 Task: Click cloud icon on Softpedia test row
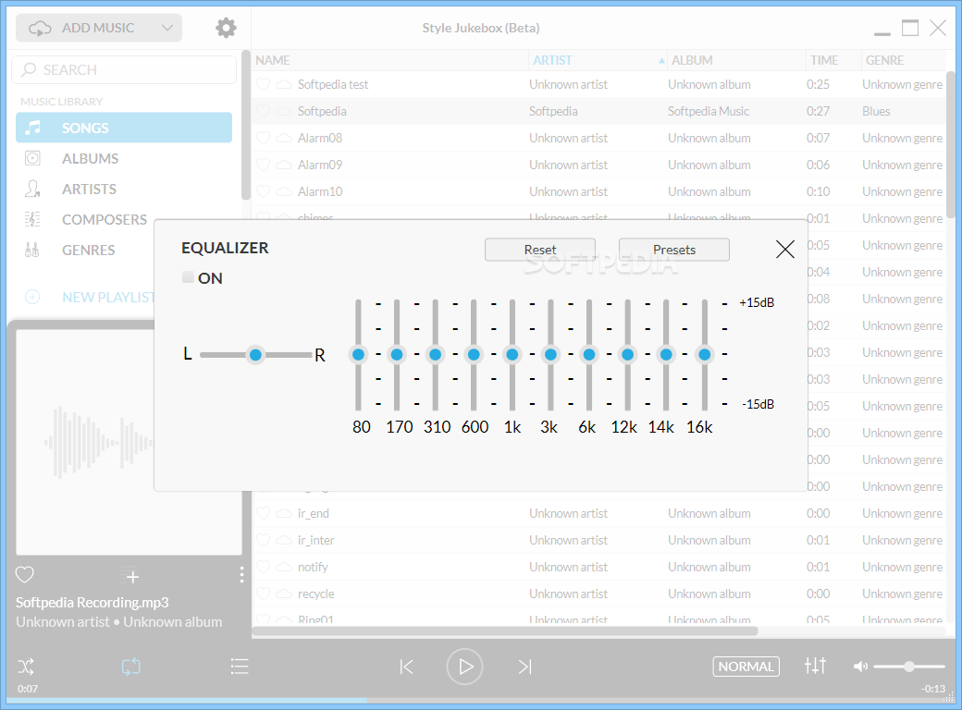point(283,85)
